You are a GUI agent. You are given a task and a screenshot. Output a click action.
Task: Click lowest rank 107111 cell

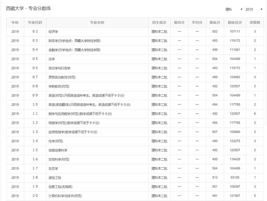pos(235,32)
